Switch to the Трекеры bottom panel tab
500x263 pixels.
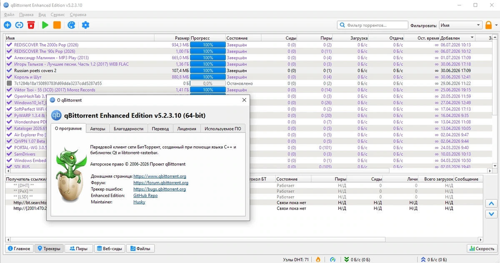tap(49, 248)
